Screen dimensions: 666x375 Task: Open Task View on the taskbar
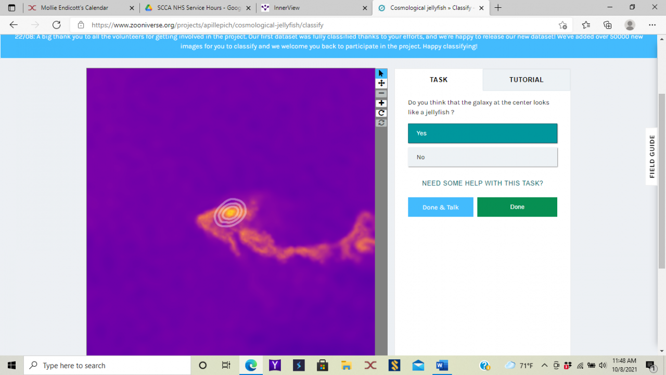point(226,365)
